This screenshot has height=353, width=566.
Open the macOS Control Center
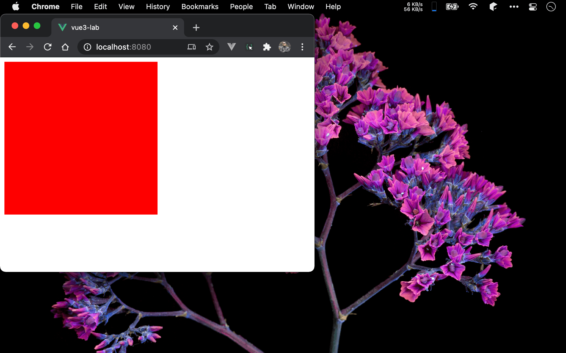pyautogui.click(x=533, y=7)
